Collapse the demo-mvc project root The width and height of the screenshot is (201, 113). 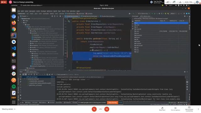pos(20,19)
